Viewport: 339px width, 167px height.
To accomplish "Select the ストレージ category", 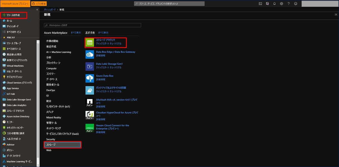I will click(x=63, y=145).
